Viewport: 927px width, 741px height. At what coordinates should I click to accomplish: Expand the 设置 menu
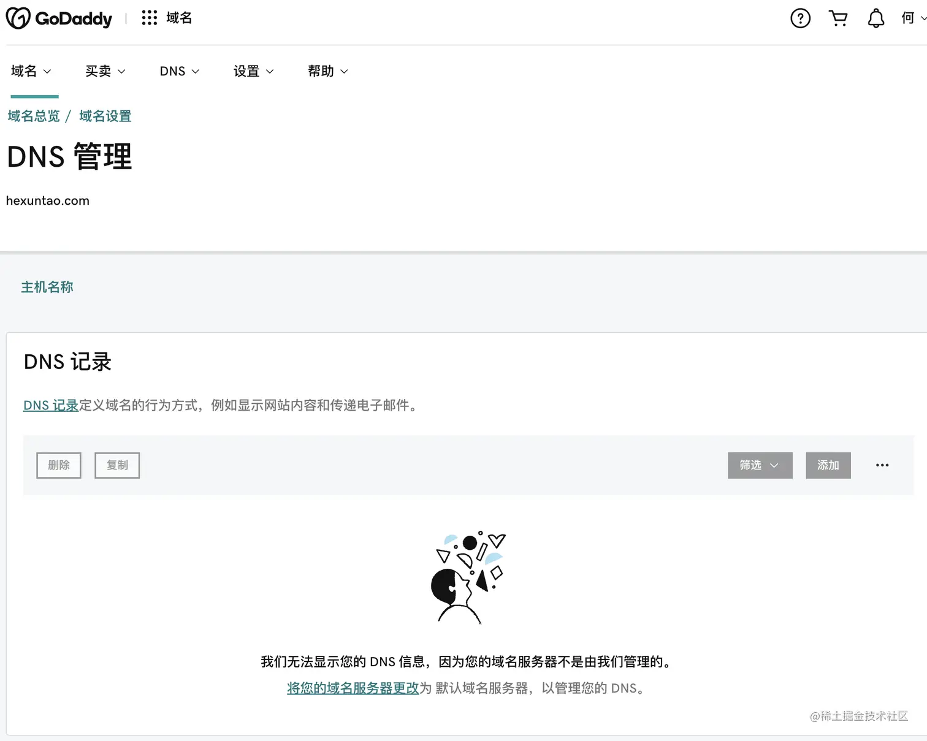click(x=253, y=71)
